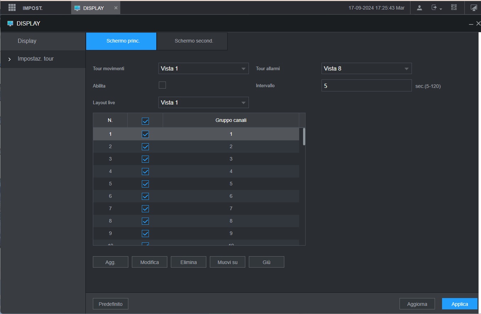
Task: Click the Intervallo seconds input field
Action: point(366,85)
